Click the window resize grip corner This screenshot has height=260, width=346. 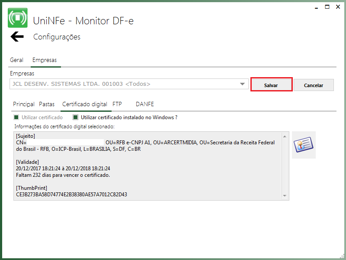[x=342, y=256]
